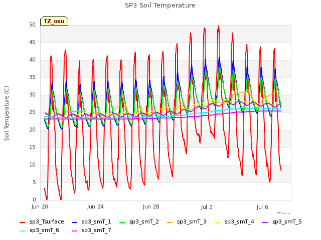Toggle sp3_smT_5 legend entry
321x240 pixels.
pos(282,222)
